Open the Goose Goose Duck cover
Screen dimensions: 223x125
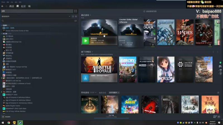[149, 32]
